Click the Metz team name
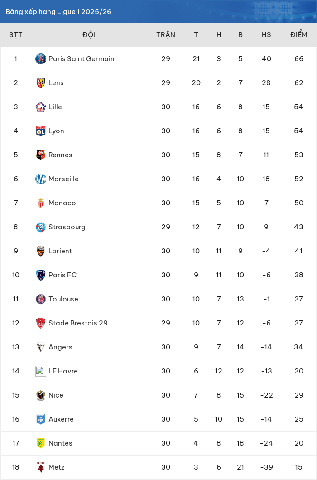 (x=57, y=467)
